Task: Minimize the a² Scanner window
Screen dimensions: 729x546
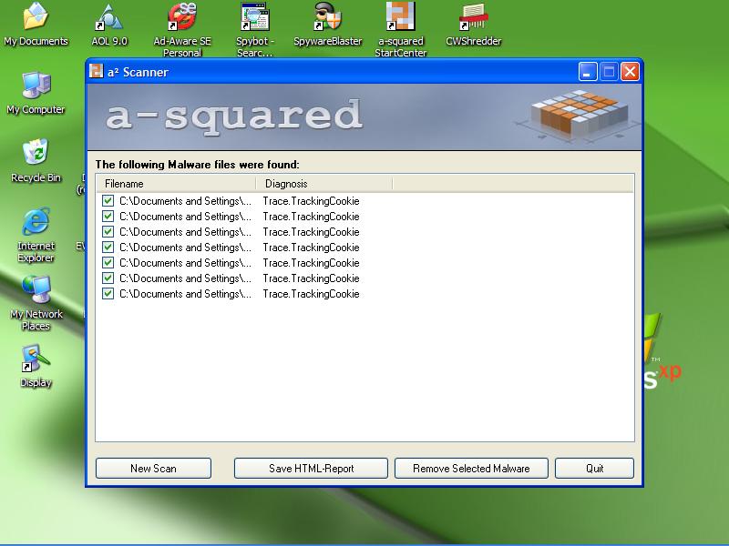Action: [588, 72]
